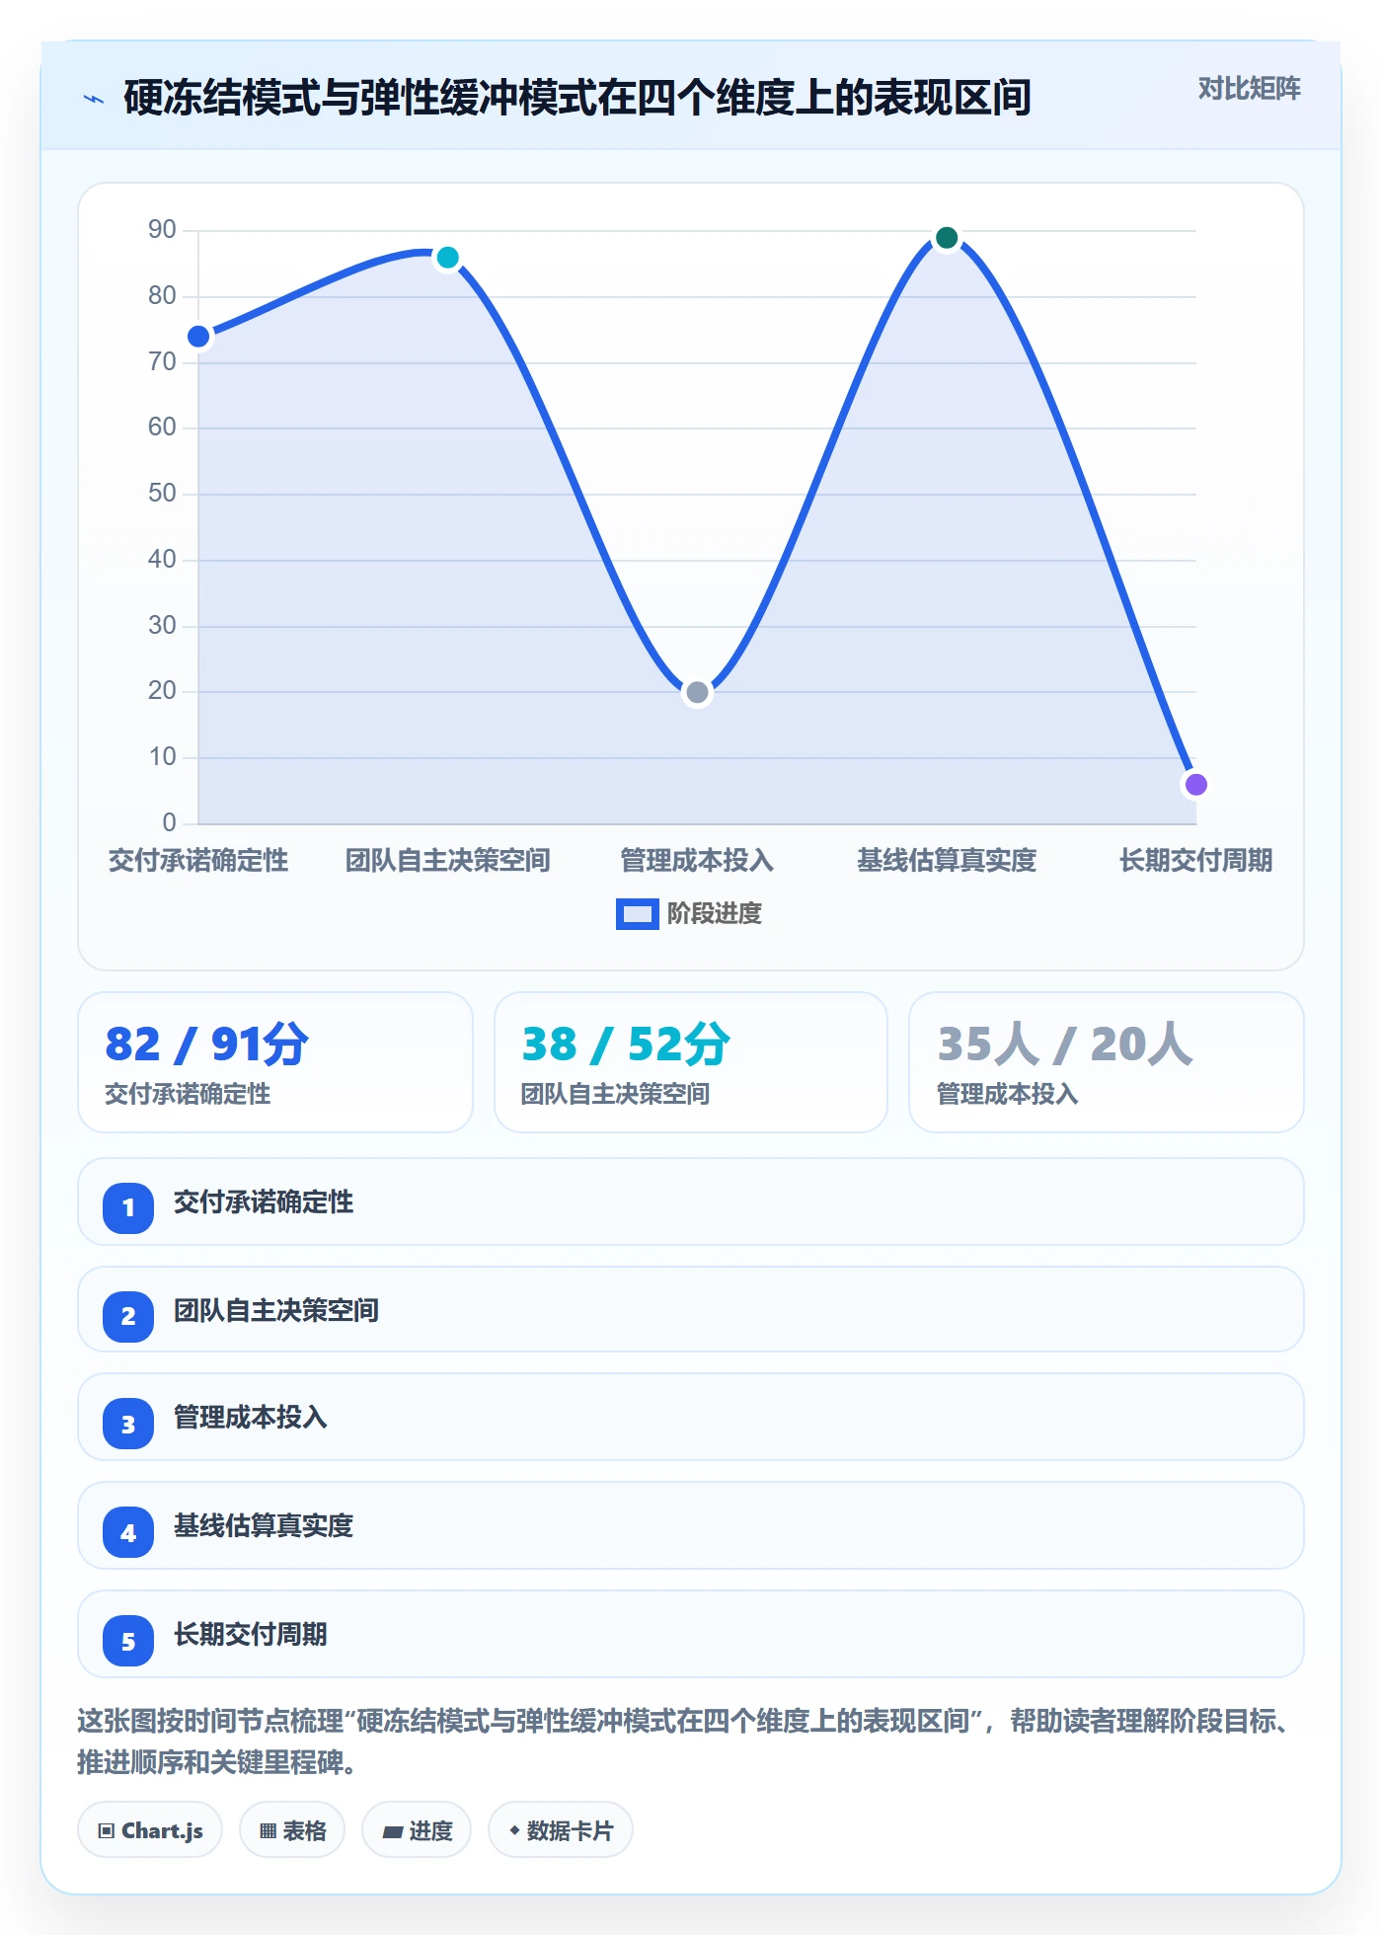
Task: Select list row 团队自主决策空间
Action: point(691,1309)
